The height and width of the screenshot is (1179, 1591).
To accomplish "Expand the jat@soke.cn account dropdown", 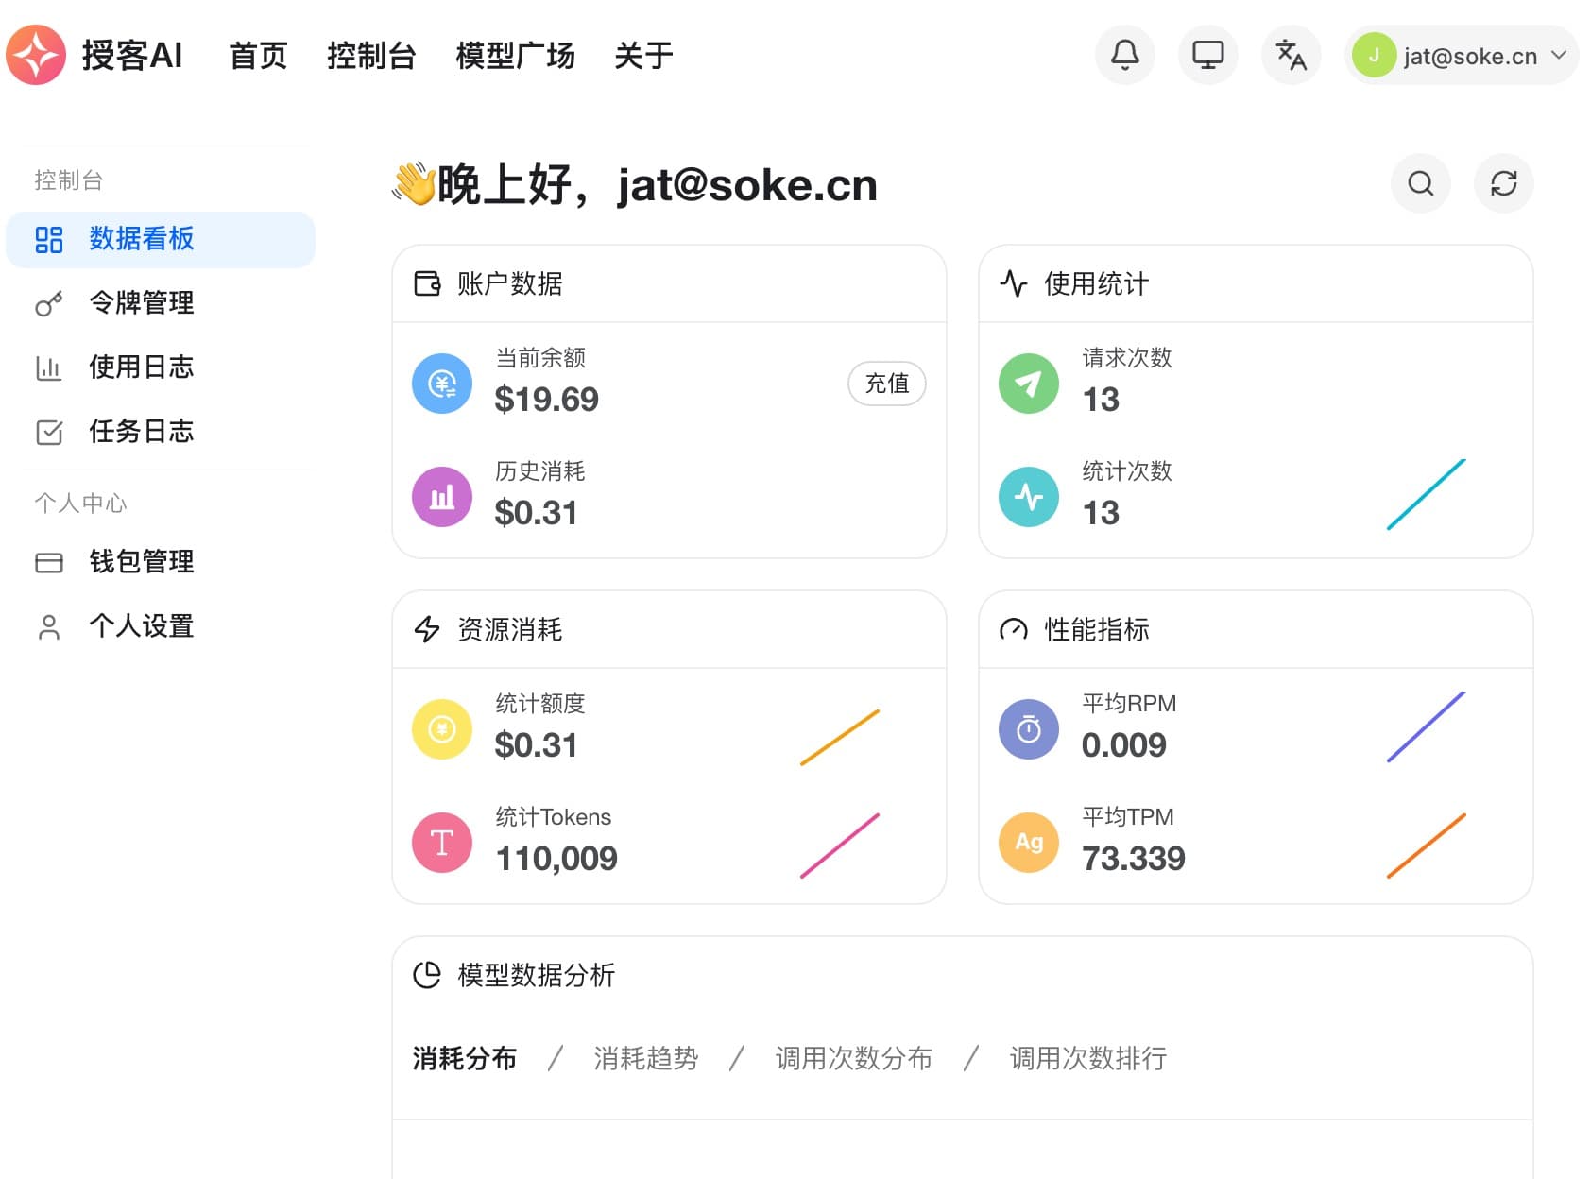I will click(x=1461, y=56).
